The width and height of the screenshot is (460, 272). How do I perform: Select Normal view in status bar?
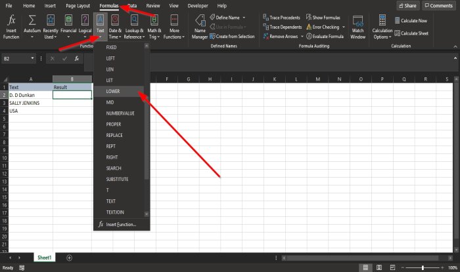(x=365, y=267)
